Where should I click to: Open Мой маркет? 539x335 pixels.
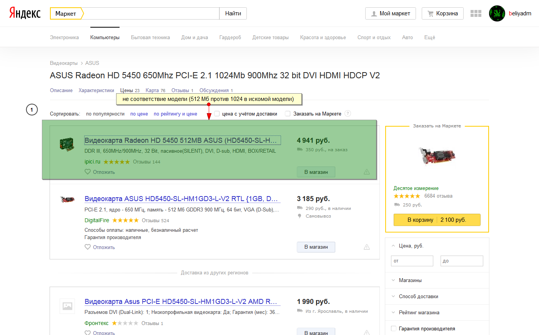[x=390, y=13]
